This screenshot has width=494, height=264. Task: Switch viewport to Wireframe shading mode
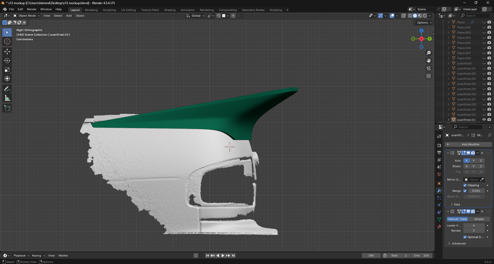(410, 16)
